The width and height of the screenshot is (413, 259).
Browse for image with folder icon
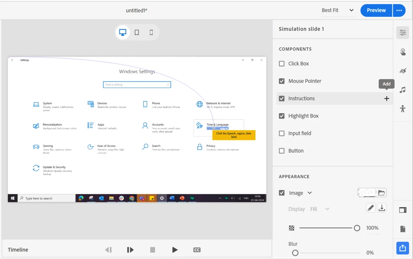tap(381, 193)
